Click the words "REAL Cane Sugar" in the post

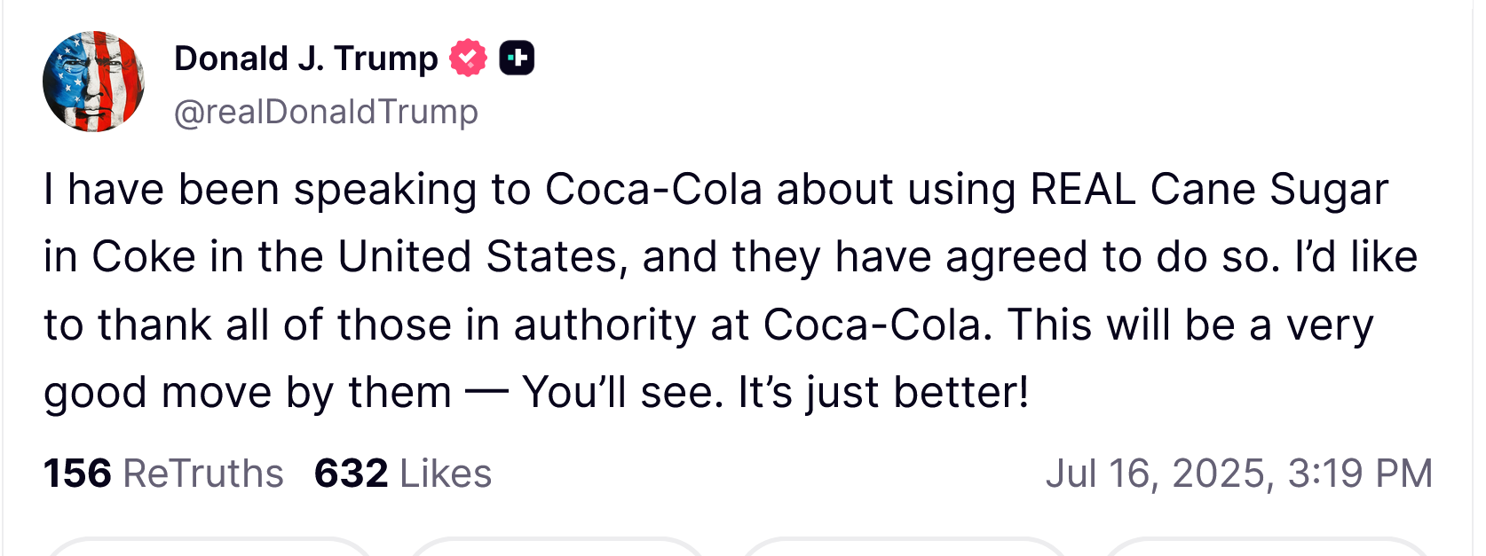click(1208, 190)
